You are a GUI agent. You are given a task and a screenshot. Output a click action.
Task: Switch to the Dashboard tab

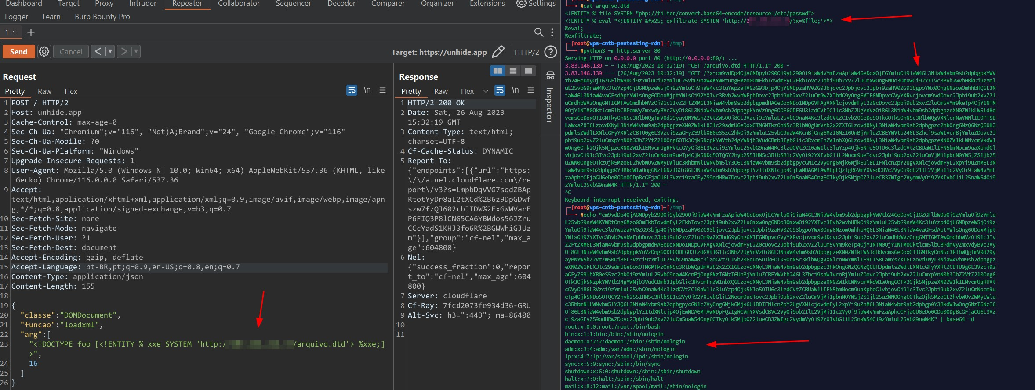[x=24, y=4]
